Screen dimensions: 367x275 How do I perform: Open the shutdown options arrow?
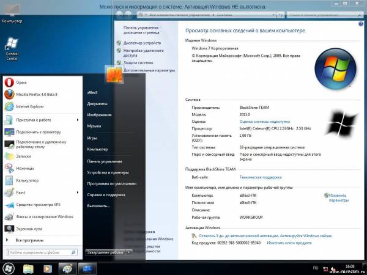(x=129, y=252)
